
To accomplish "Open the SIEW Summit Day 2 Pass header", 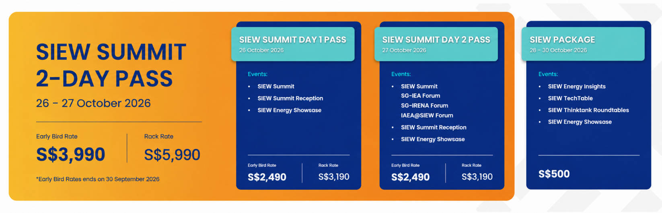I will [x=436, y=44].
